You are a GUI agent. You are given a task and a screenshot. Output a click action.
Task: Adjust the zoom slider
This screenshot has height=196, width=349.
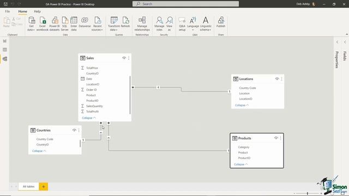coord(308,194)
